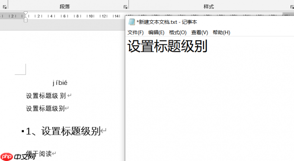The image size is (294, 161).
Task: Click the 样式 group label in ribbon
Action: click(x=209, y=7)
